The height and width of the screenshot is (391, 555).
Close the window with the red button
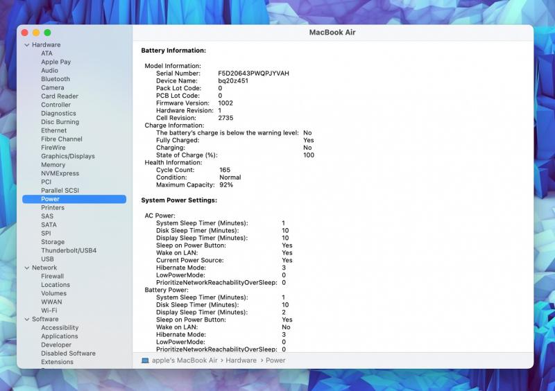pyautogui.click(x=25, y=33)
